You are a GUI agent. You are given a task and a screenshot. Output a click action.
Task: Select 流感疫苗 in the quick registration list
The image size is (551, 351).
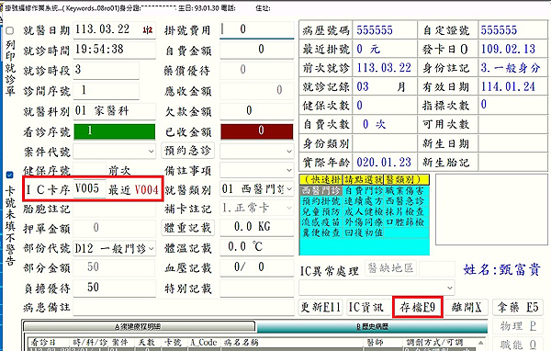321,222
